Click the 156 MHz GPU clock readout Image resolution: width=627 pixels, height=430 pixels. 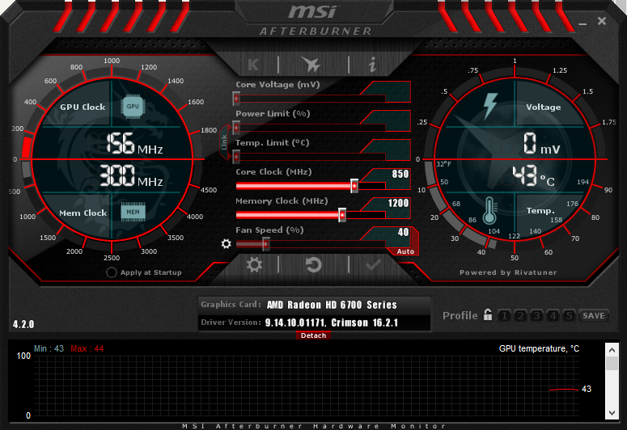coord(134,144)
